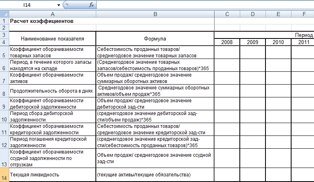
Task: Select 'Текущая ликвидность' cell
Action: pyautogui.click(x=53, y=175)
